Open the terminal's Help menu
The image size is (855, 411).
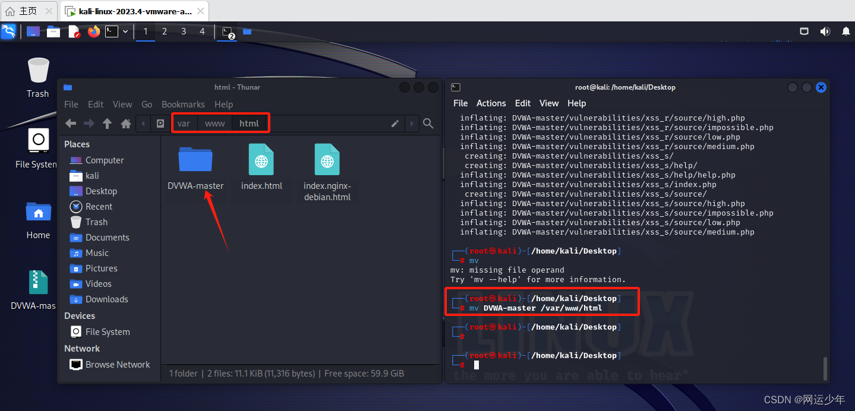(577, 103)
